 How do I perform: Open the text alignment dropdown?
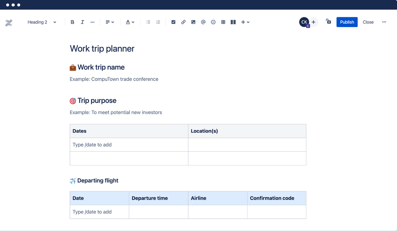[x=110, y=22]
